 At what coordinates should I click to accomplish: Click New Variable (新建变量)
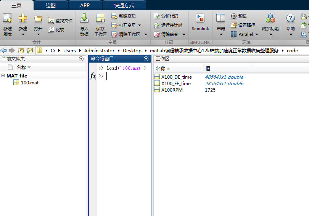124,16
